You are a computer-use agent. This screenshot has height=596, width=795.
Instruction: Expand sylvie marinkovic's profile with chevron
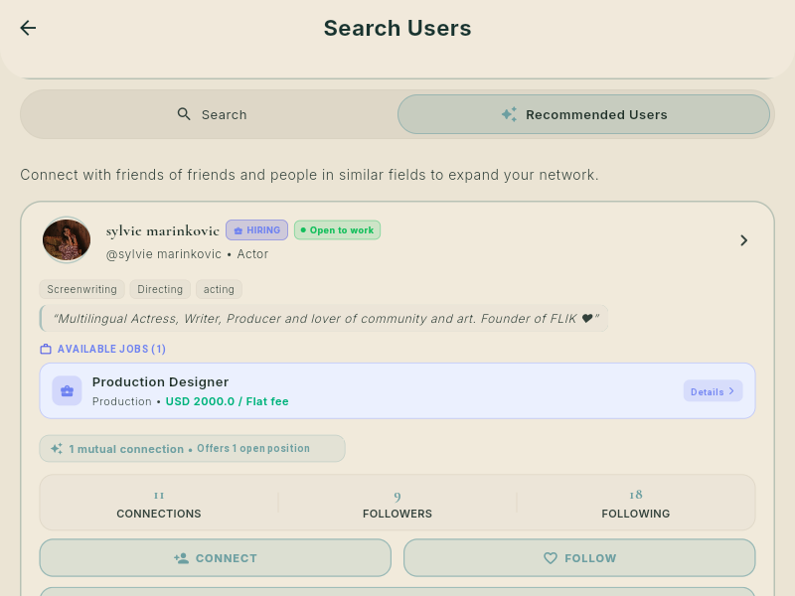tap(743, 240)
